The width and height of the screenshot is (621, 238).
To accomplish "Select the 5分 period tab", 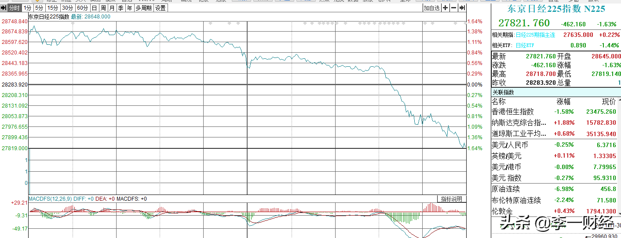I will click(x=40, y=8).
